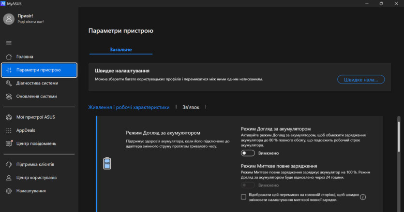
Task: Click the Підтримка клієнтів headset icon
Action: (x=8, y=164)
